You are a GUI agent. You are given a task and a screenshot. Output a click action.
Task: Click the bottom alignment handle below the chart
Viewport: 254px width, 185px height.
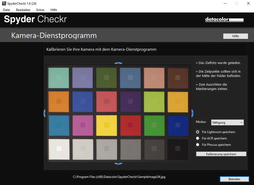coord(118,163)
